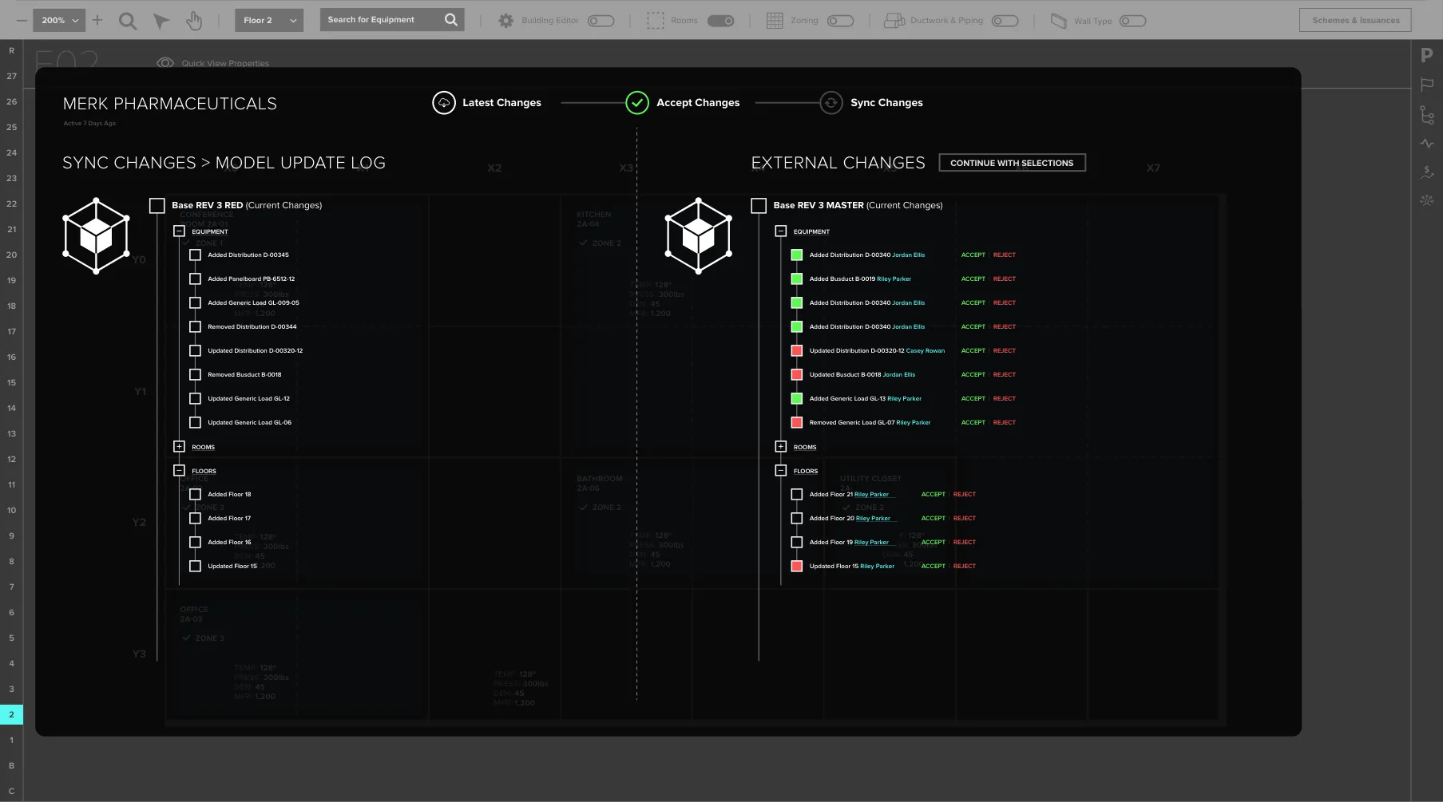This screenshot has height=802, width=1443.
Task: Go to the Sync Changes step
Action: 871,103
